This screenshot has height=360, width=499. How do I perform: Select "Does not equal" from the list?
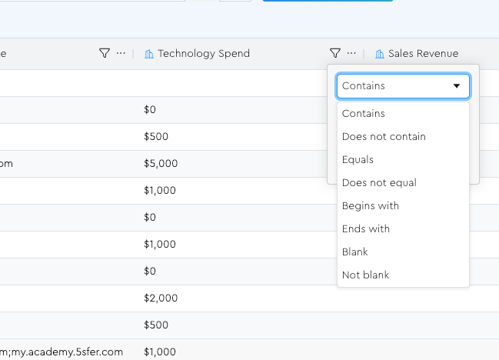pos(379,183)
